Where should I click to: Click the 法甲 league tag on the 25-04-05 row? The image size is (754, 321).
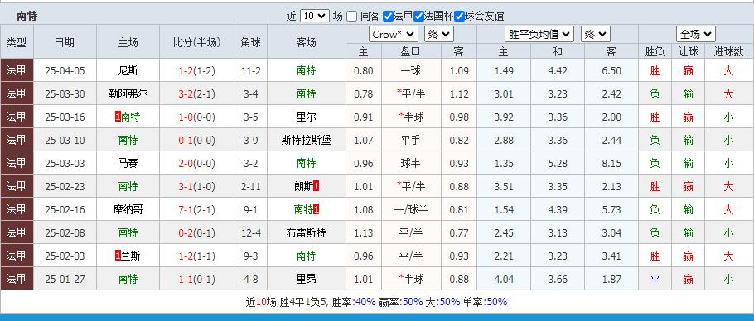17,70
